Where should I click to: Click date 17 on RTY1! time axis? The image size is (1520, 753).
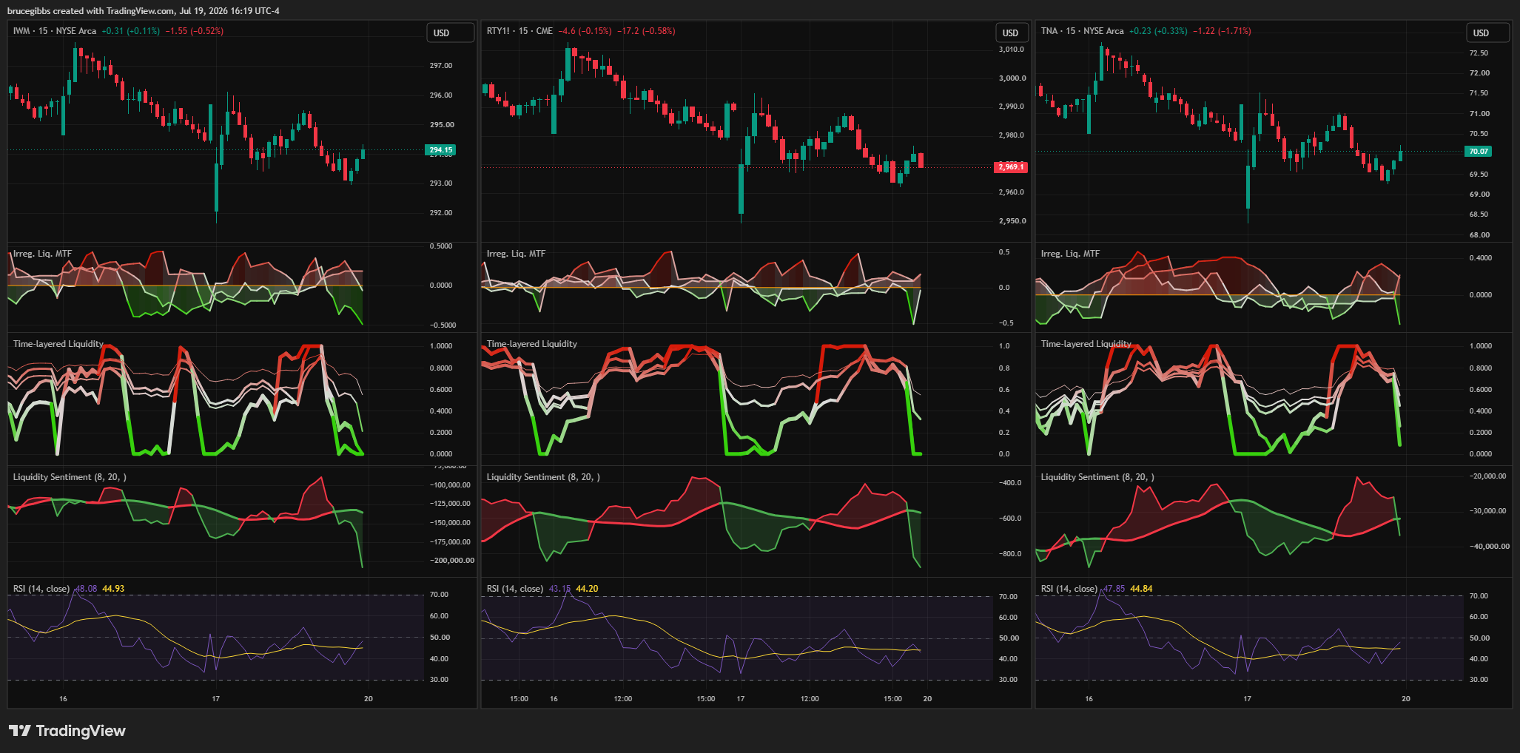point(740,699)
